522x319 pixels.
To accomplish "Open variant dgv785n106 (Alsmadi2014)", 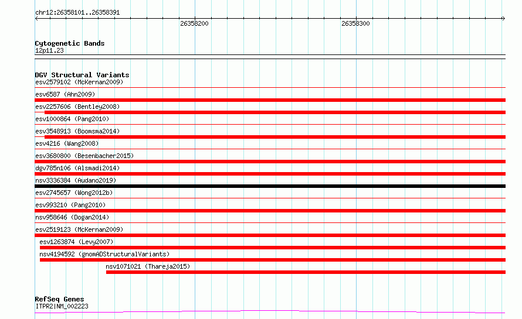I will click(77, 168).
